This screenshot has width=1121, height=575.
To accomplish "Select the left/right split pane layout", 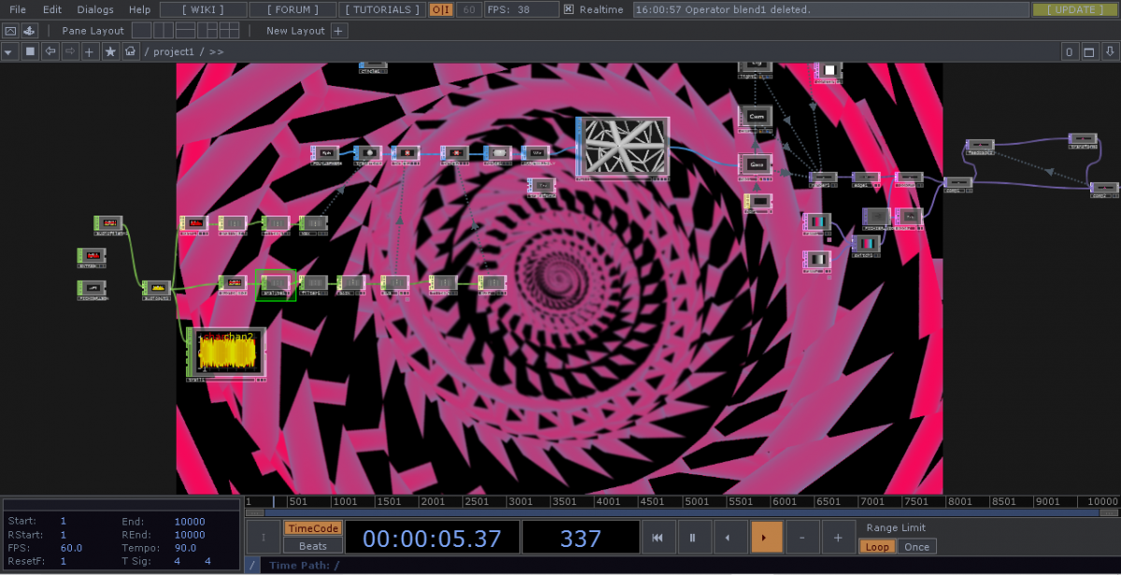I will (x=163, y=31).
